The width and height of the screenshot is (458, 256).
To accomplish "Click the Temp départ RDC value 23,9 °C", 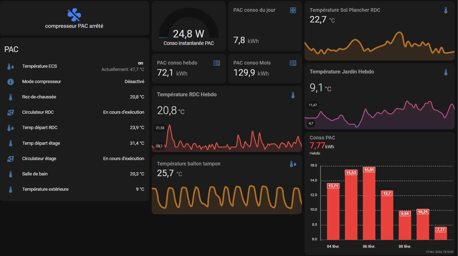I will click(x=137, y=128).
